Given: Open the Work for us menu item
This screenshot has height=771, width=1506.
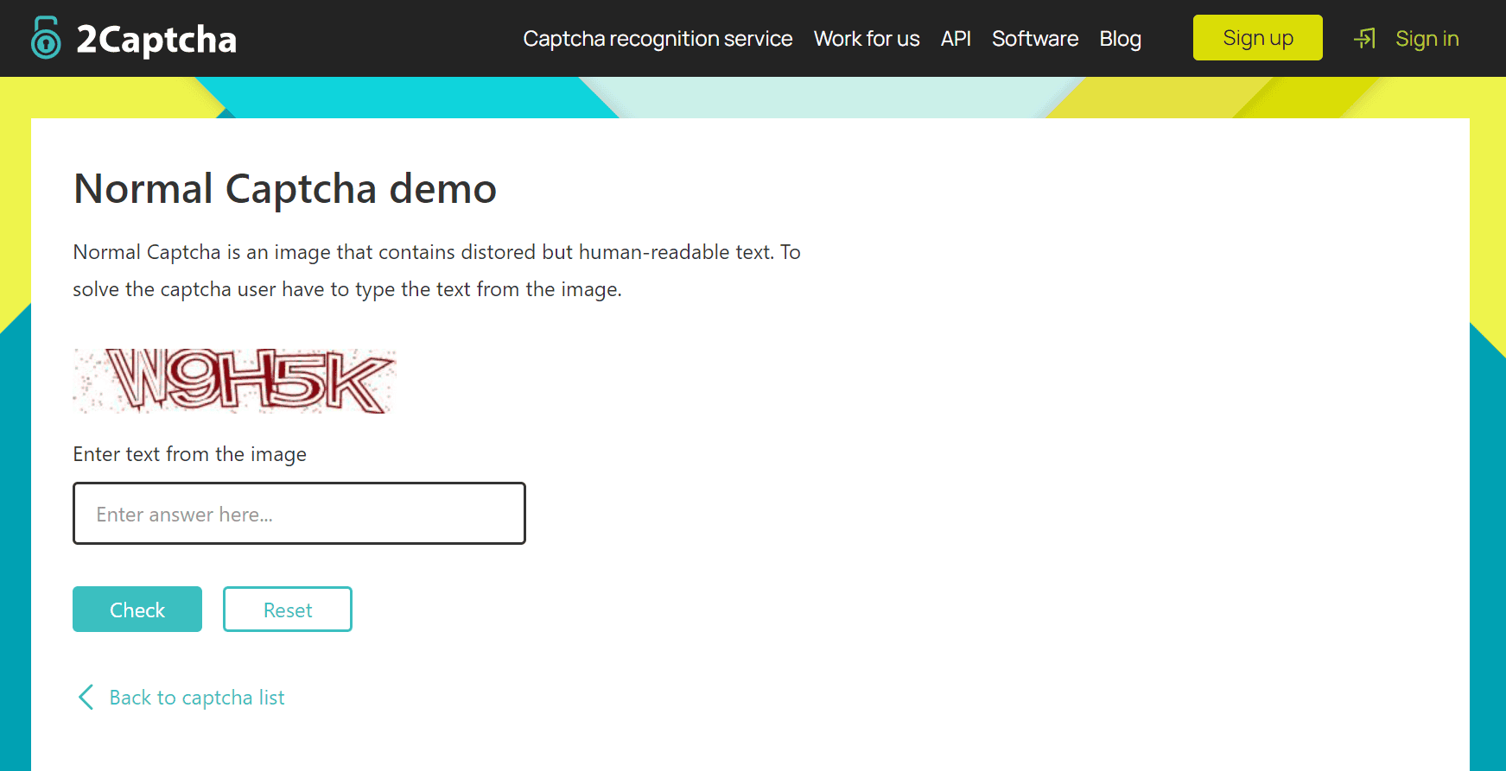Looking at the screenshot, I should click(867, 39).
